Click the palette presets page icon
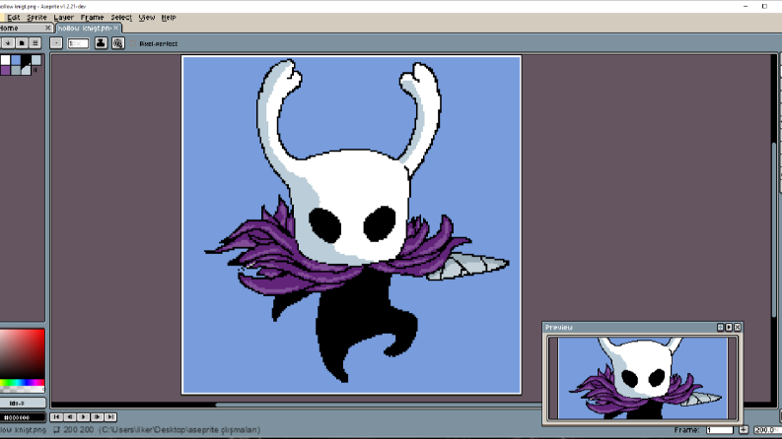Screen dimensions: 782x439 pos(22,43)
